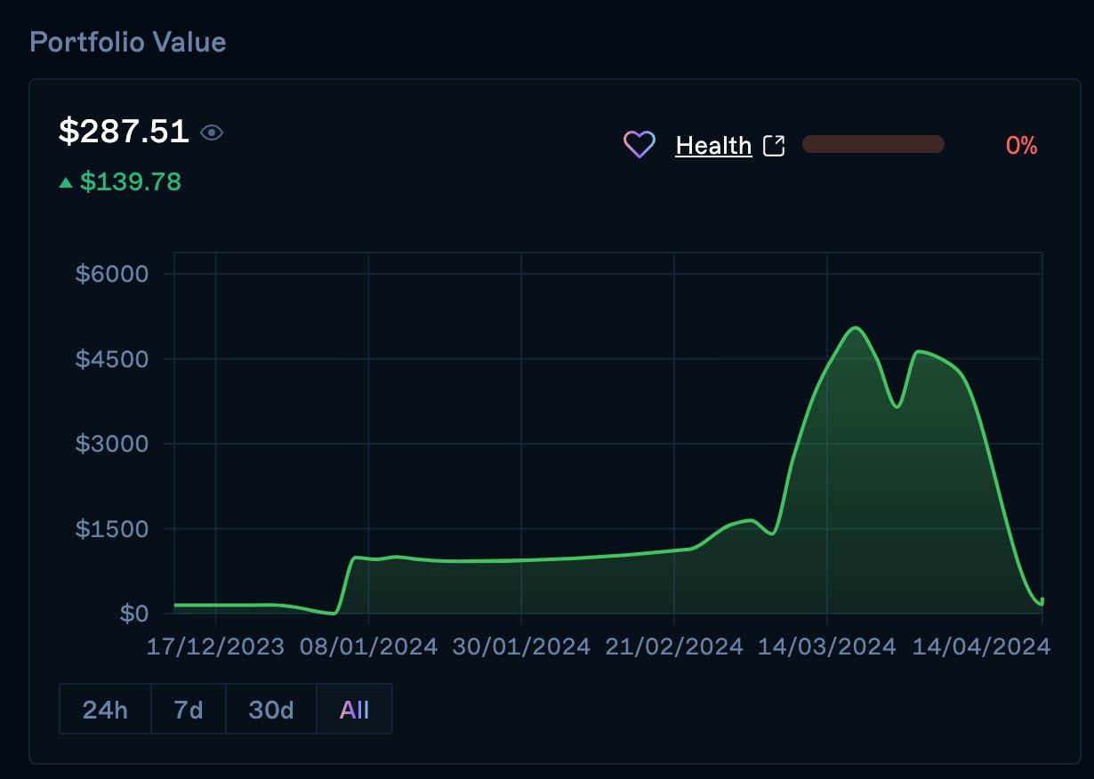Click the 17/12/2023 date label

coord(215,646)
